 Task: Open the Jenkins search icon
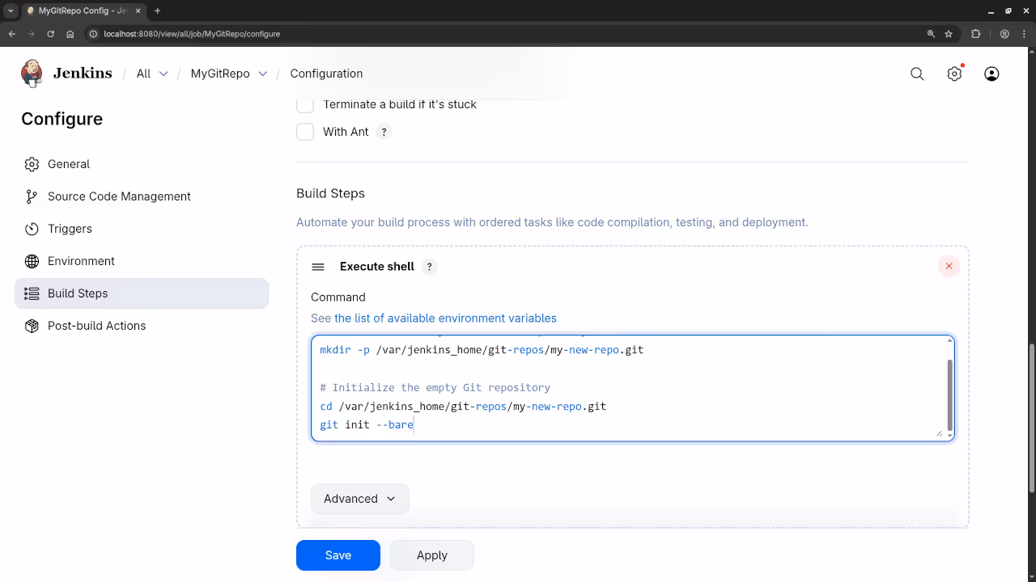(x=917, y=74)
